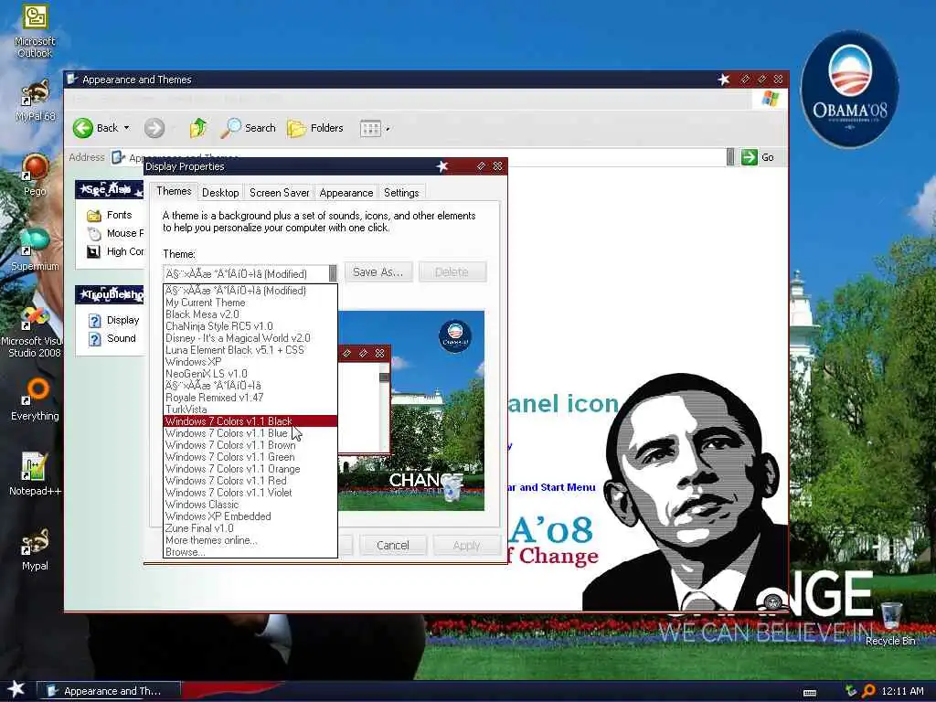Select Windows 7 Colors v1.1 Blue
The height and width of the screenshot is (702, 936).
pos(250,433)
